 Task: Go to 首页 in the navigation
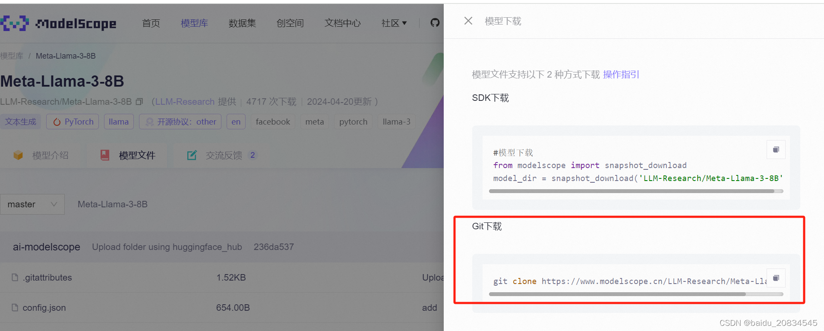151,23
